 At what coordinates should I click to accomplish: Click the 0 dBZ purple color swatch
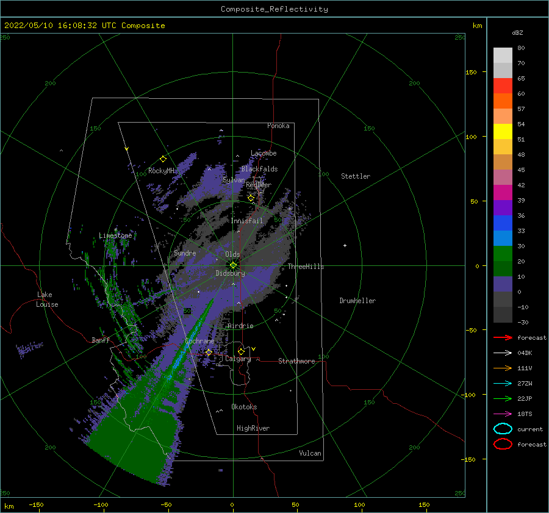click(503, 284)
